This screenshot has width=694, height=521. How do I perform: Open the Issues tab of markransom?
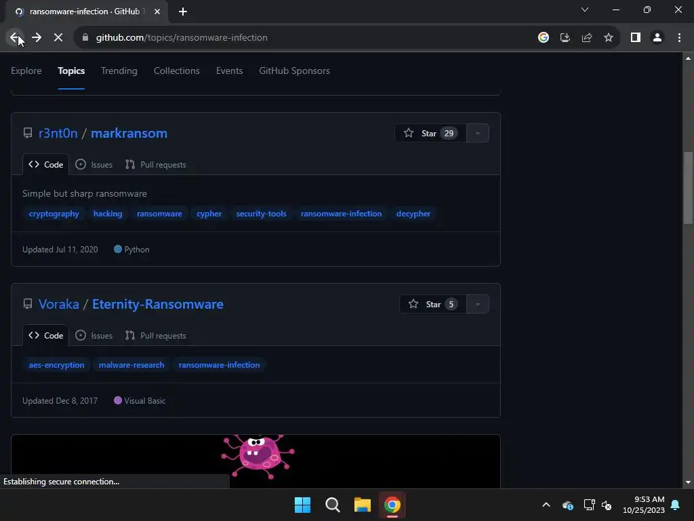pos(94,164)
